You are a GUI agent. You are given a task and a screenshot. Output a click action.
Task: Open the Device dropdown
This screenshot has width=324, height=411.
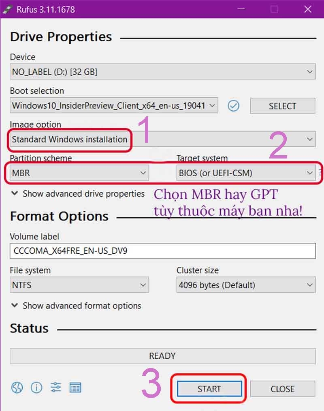(163, 72)
